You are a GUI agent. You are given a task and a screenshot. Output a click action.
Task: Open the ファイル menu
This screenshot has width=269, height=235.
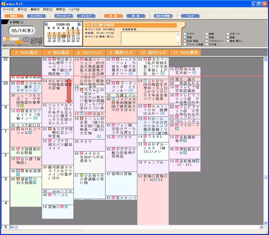pos(8,9)
